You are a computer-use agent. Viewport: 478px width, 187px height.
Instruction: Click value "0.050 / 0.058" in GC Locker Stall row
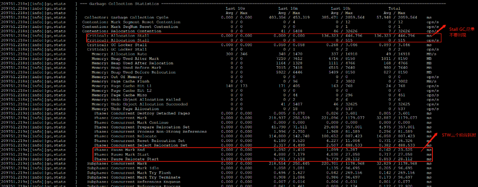(289, 45)
